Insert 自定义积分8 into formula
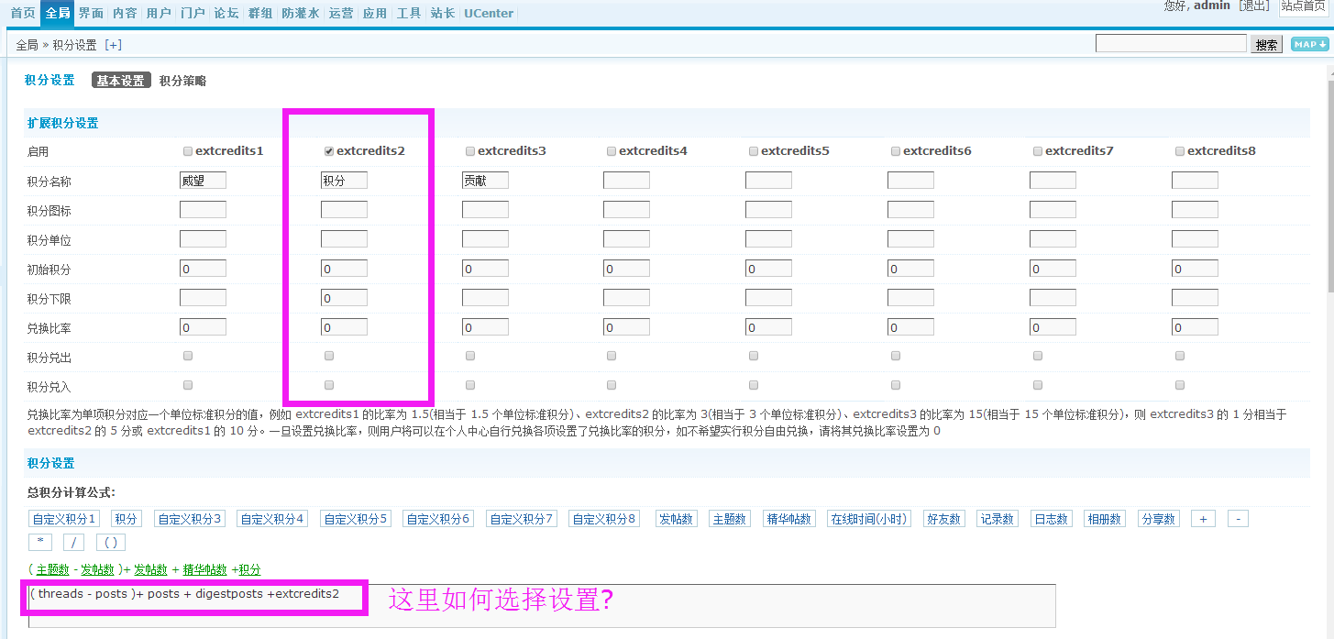The width and height of the screenshot is (1334, 639). pyautogui.click(x=604, y=519)
